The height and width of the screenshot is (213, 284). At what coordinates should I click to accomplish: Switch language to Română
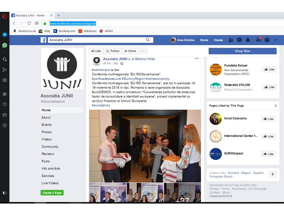click(233, 173)
